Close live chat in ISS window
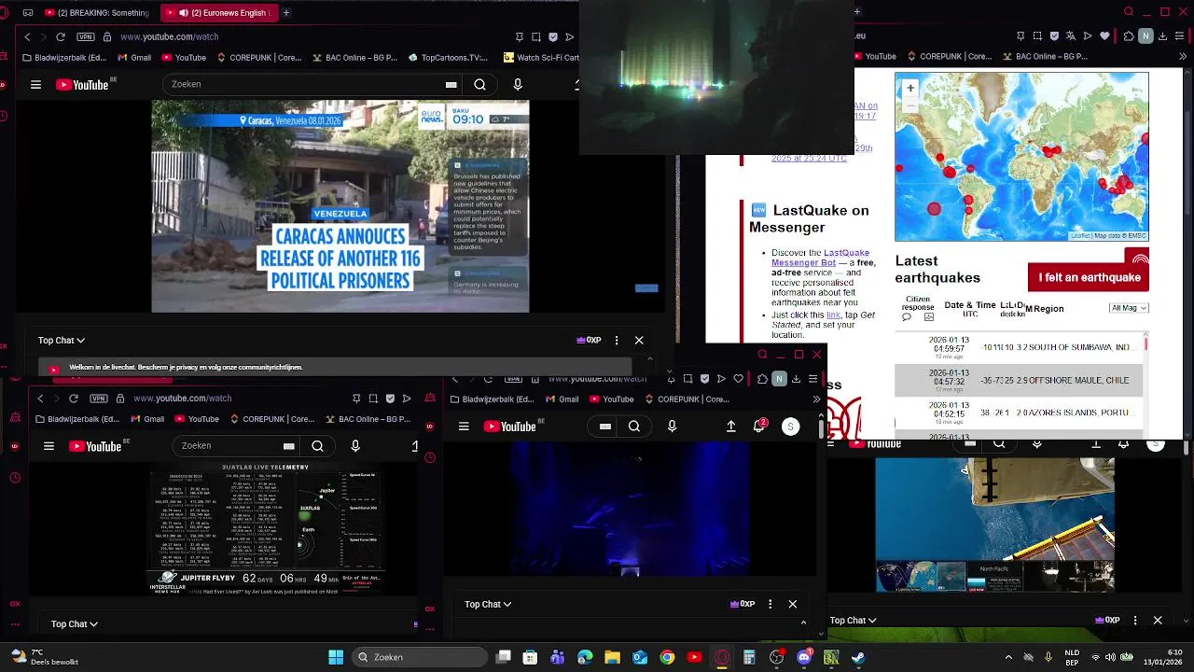 tap(1158, 620)
